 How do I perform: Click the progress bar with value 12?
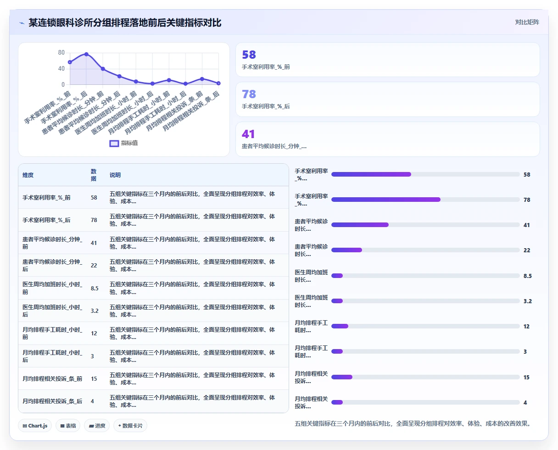[425, 326]
